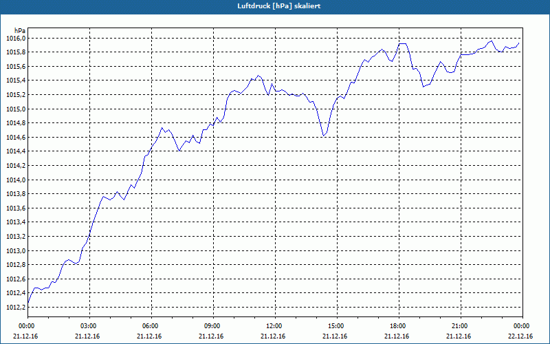
Task: Pick the 1013,2 pressure axis label
Action: (x=16, y=236)
